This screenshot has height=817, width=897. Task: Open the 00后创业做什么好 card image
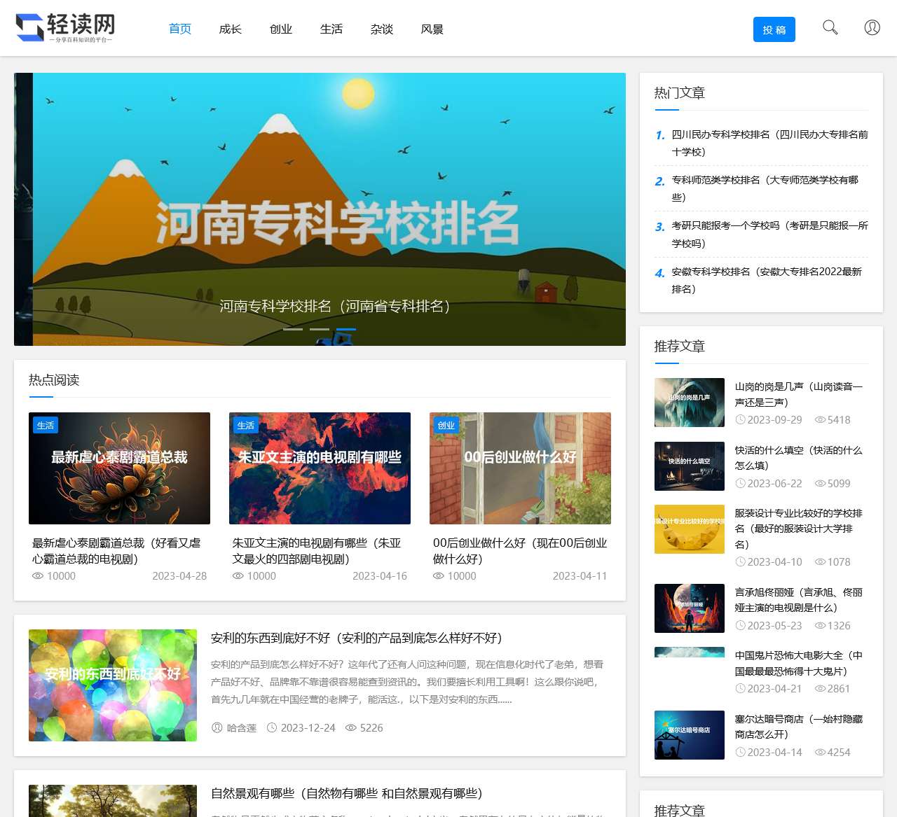pyautogui.click(x=520, y=468)
